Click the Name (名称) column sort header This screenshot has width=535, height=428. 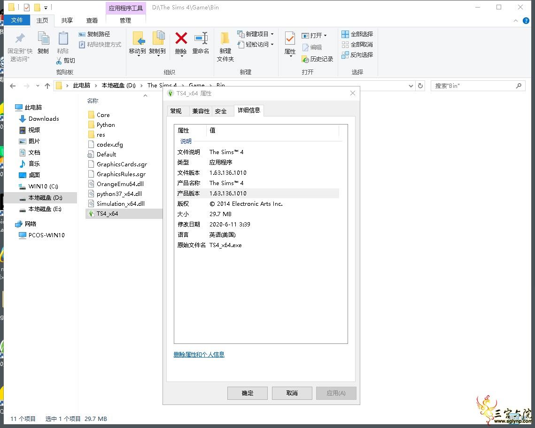(x=93, y=101)
